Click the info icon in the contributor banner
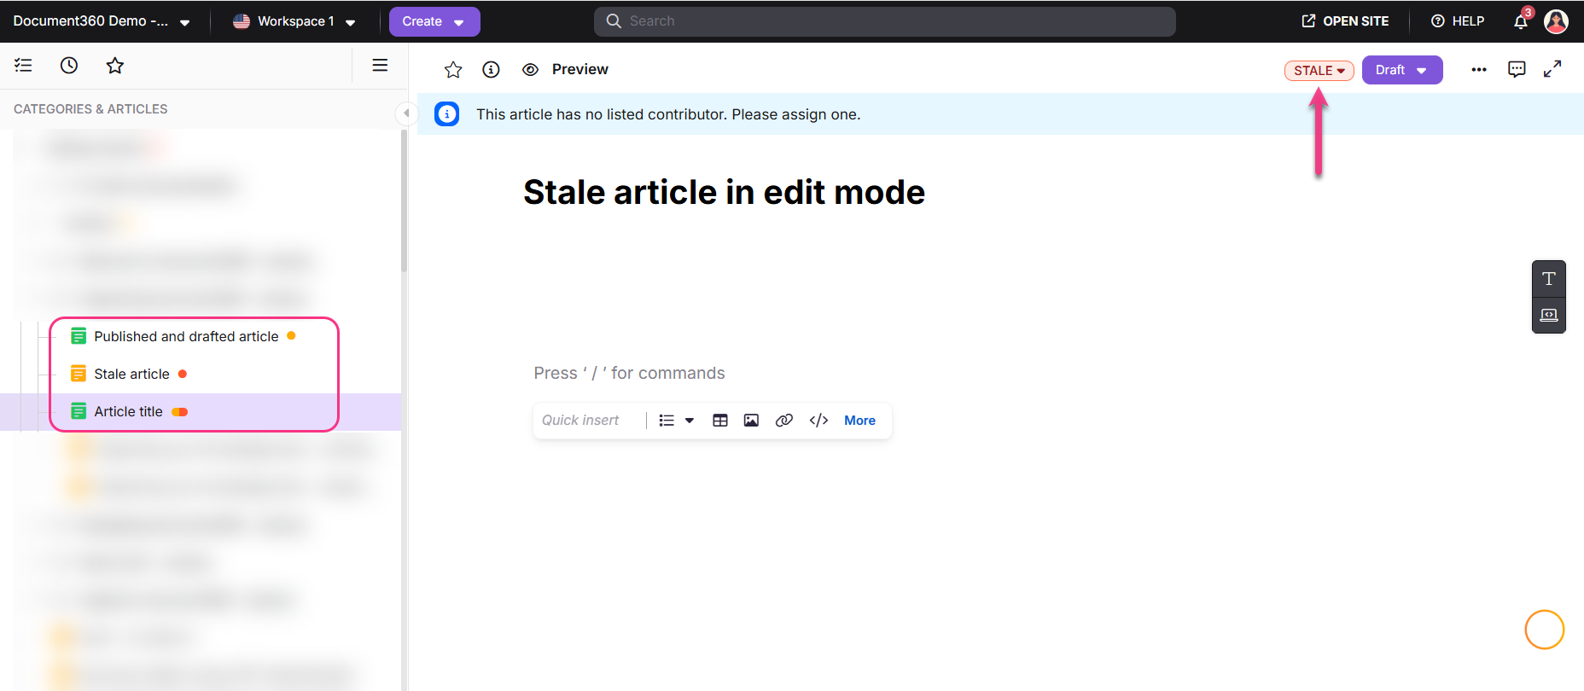The width and height of the screenshot is (1584, 691). click(x=446, y=114)
